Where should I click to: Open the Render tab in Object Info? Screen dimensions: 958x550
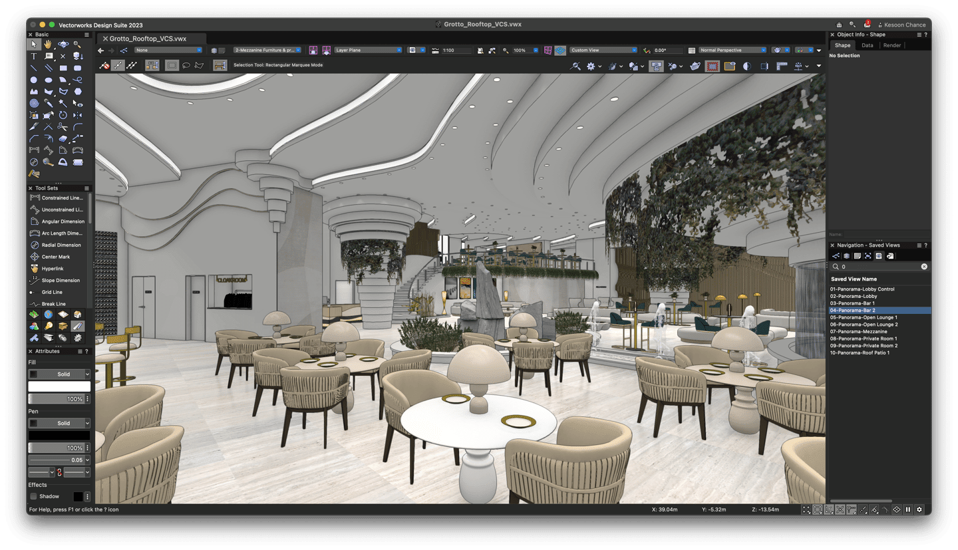point(891,45)
